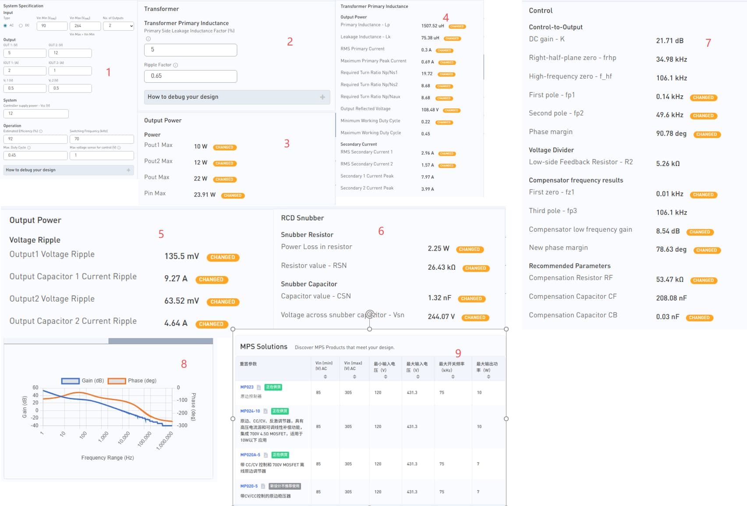The height and width of the screenshot is (506, 747).
Task: Open the MP024-10 datasheet document icon
Action: pyautogui.click(x=266, y=411)
